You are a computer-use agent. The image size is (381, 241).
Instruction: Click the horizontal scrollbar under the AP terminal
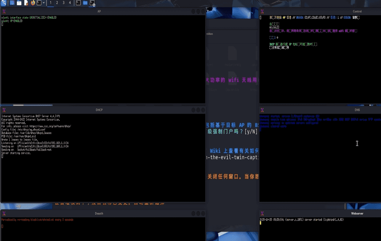coord(23,105)
